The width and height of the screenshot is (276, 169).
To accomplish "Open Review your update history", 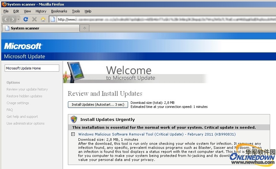I will (27, 89).
